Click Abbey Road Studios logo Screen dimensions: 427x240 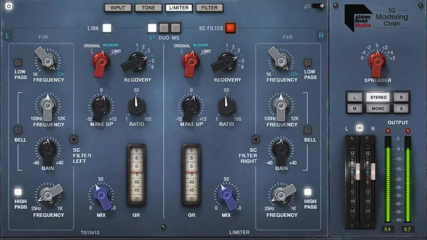tap(358, 18)
